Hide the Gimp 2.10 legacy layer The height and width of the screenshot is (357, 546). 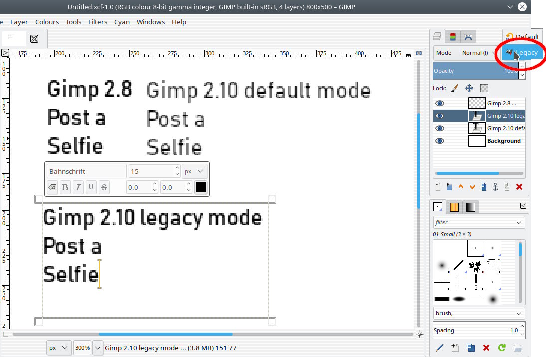click(x=440, y=116)
